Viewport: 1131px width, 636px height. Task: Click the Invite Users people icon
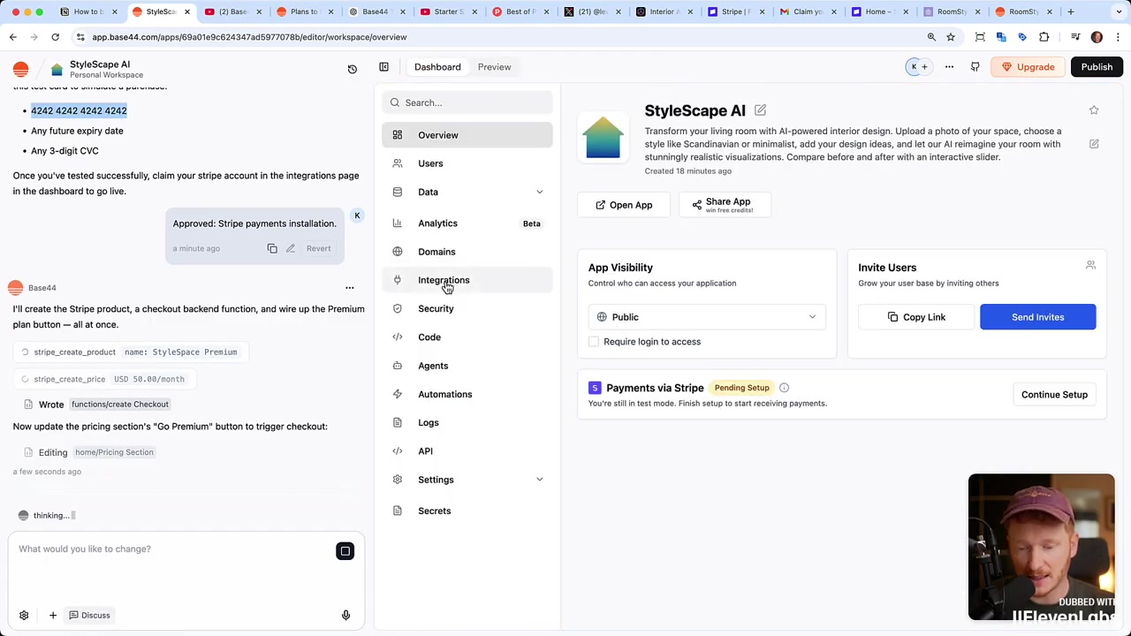click(x=1090, y=265)
